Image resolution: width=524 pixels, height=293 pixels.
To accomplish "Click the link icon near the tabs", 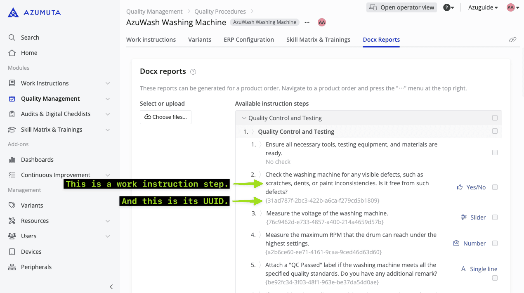I will 513,39.
